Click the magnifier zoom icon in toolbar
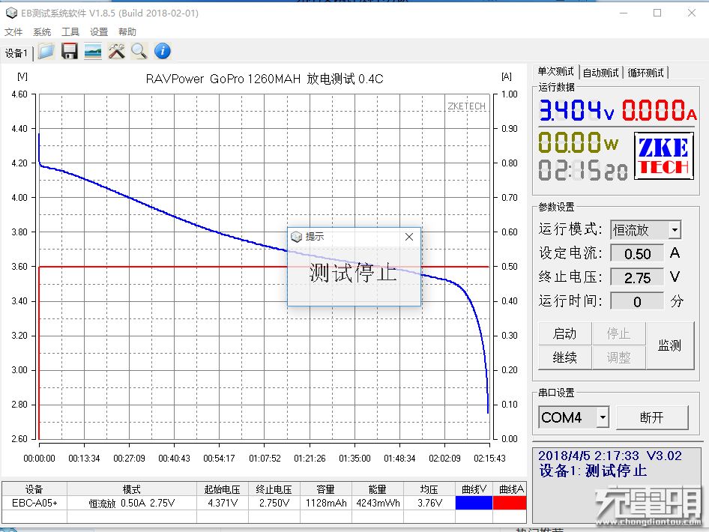This screenshot has width=709, height=532. tap(139, 52)
